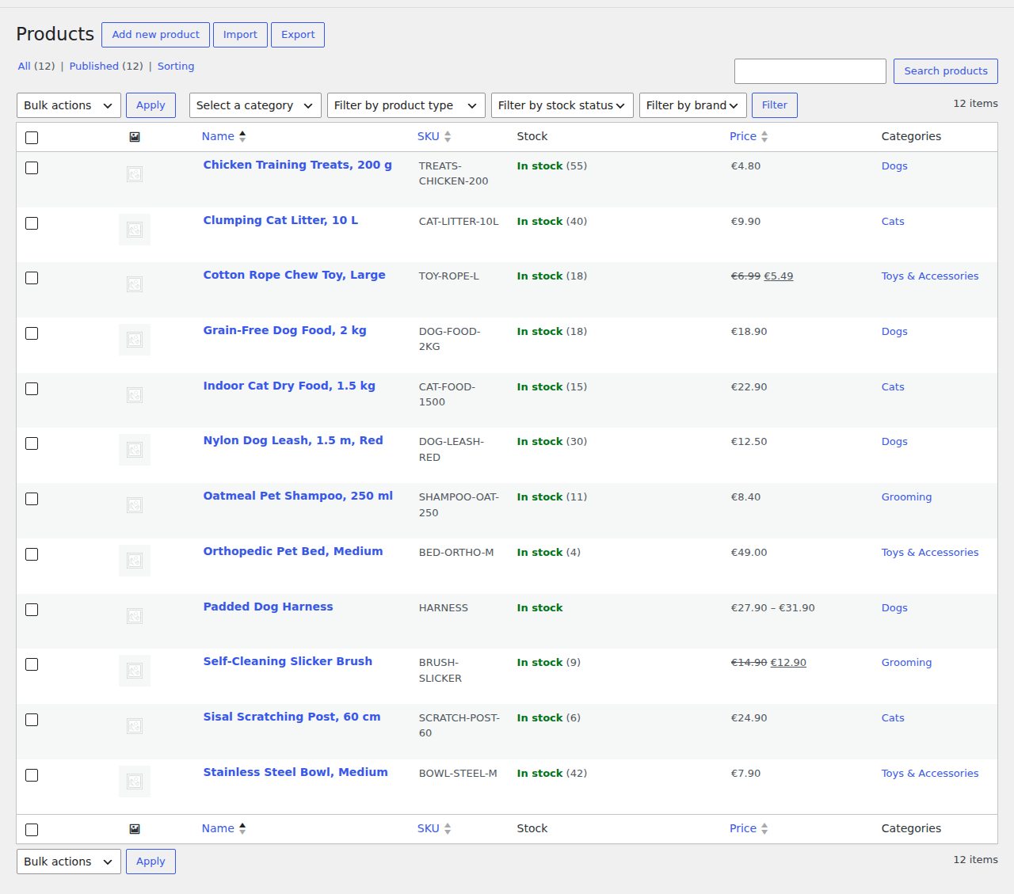
Task: Open Stainless Steel Bowl placeholder thumbnail
Action: coord(135,782)
